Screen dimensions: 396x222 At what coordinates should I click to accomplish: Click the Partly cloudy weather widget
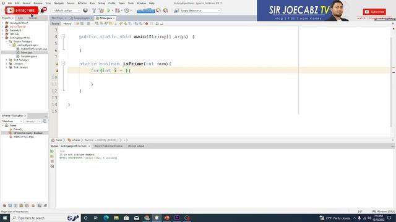335,218
